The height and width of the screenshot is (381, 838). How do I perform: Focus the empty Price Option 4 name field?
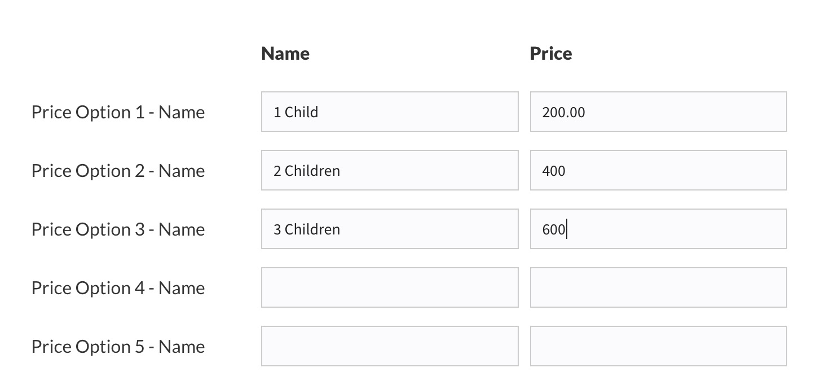point(390,287)
